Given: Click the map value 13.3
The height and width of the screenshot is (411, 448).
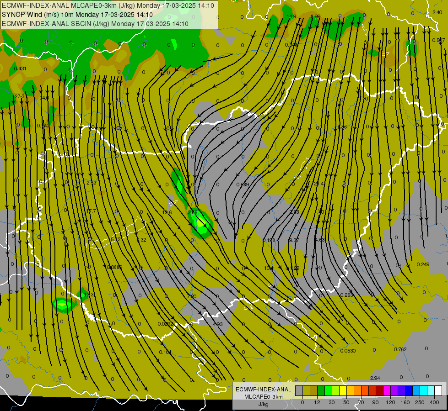Looking at the screenshot, I should [x=89, y=295].
